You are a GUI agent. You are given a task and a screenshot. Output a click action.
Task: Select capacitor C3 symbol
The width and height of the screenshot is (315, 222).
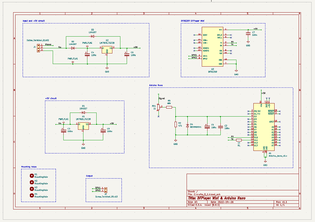coord(63,131)
